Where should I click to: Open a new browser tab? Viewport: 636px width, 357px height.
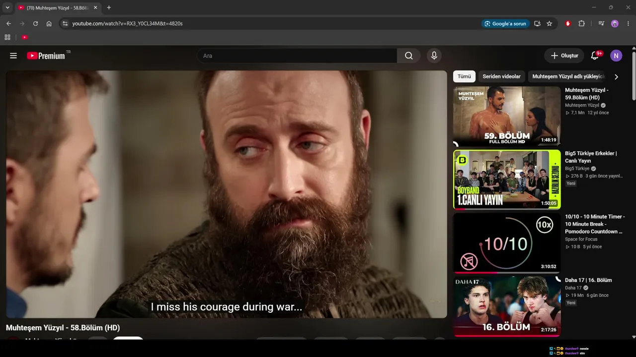point(109,7)
